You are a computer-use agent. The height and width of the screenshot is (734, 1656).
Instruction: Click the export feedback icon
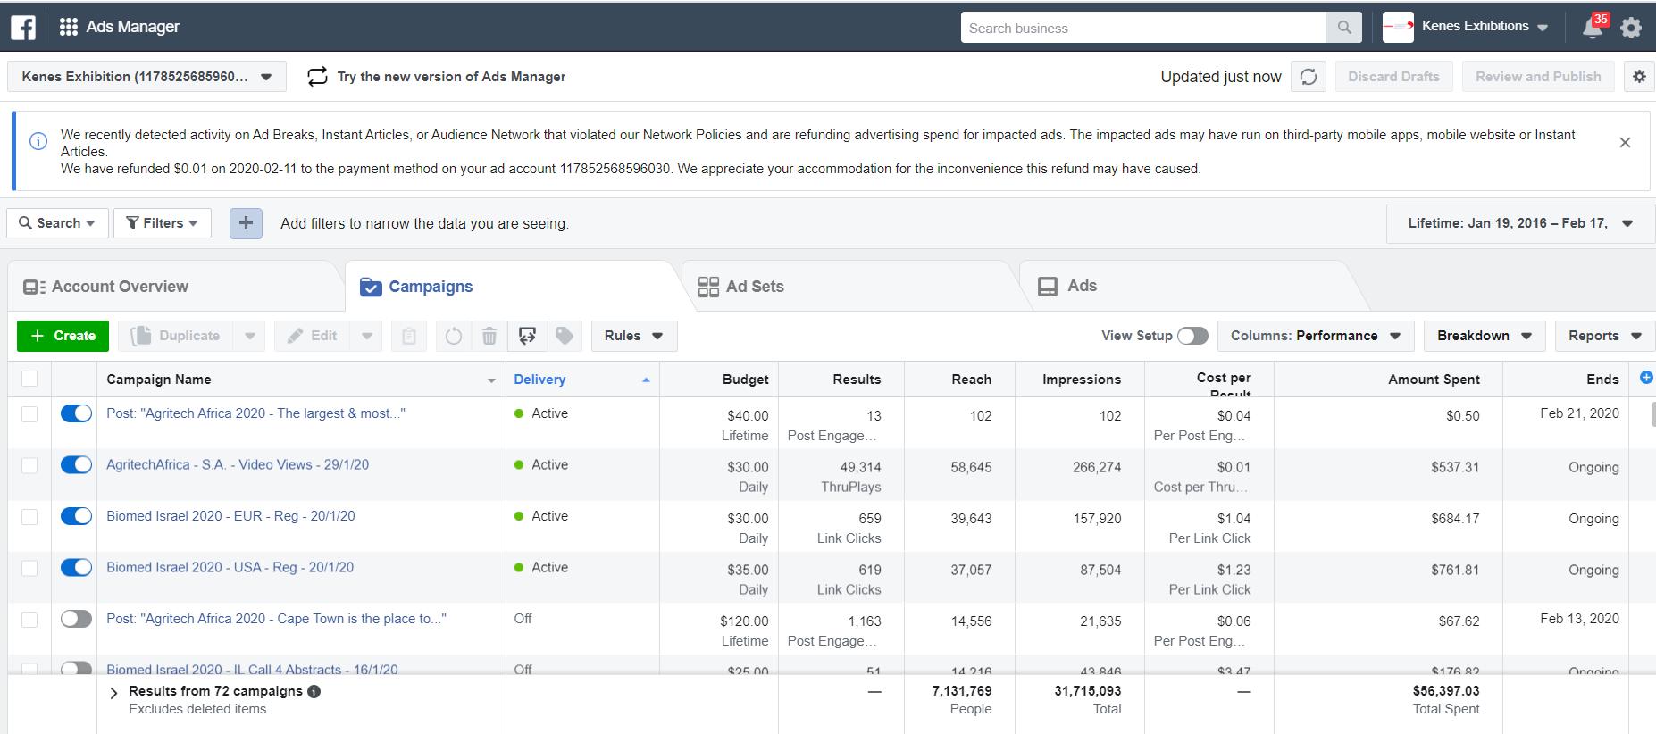click(x=527, y=336)
